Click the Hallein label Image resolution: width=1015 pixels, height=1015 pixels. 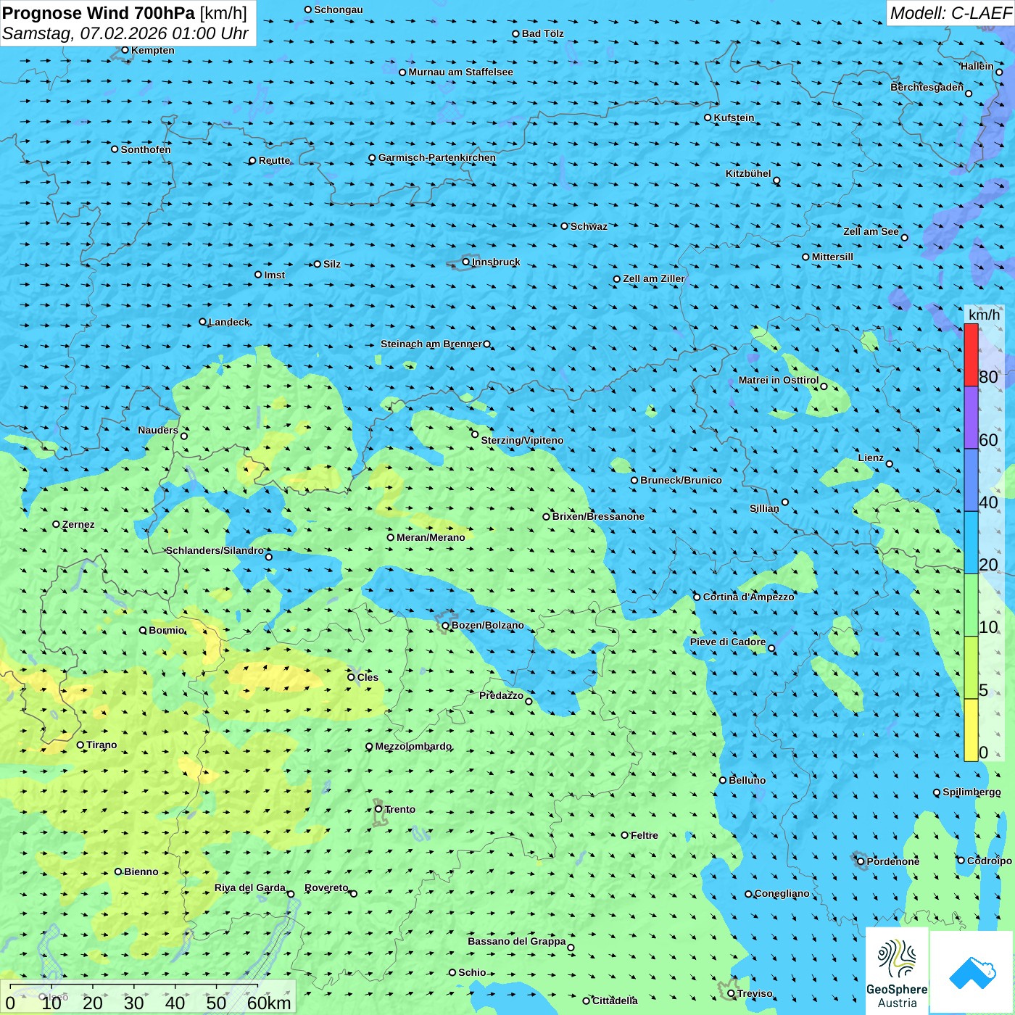tap(977, 66)
